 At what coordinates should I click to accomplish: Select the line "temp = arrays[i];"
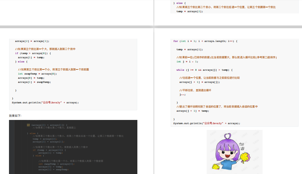[190, 49]
